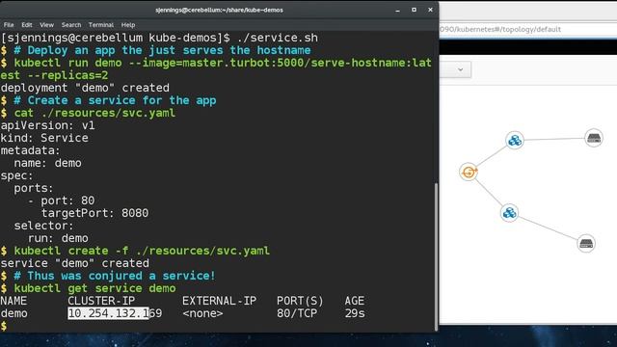Open the Terminal menu
The height and width of the screenshot is (347, 617).
(x=100, y=25)
